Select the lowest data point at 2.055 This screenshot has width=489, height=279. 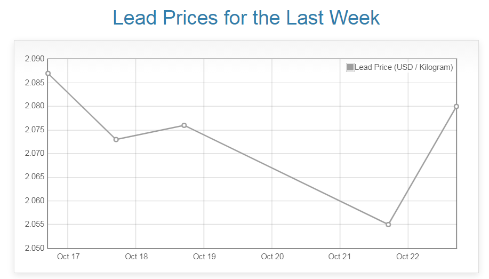point(388,224)
